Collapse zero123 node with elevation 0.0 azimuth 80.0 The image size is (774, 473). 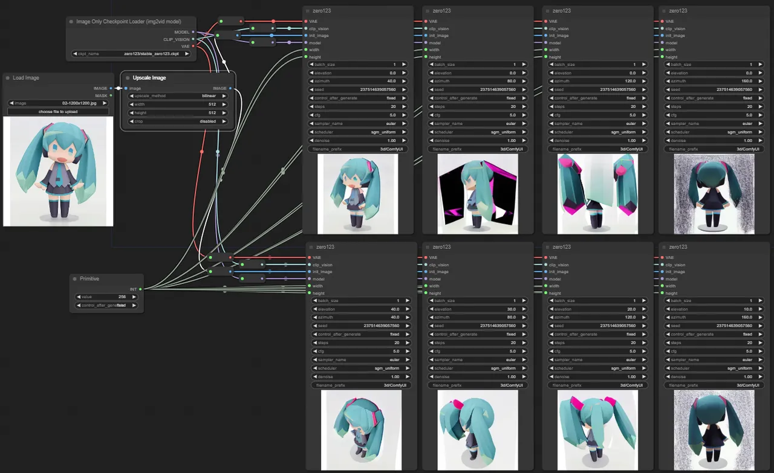[x=428, y=11]
